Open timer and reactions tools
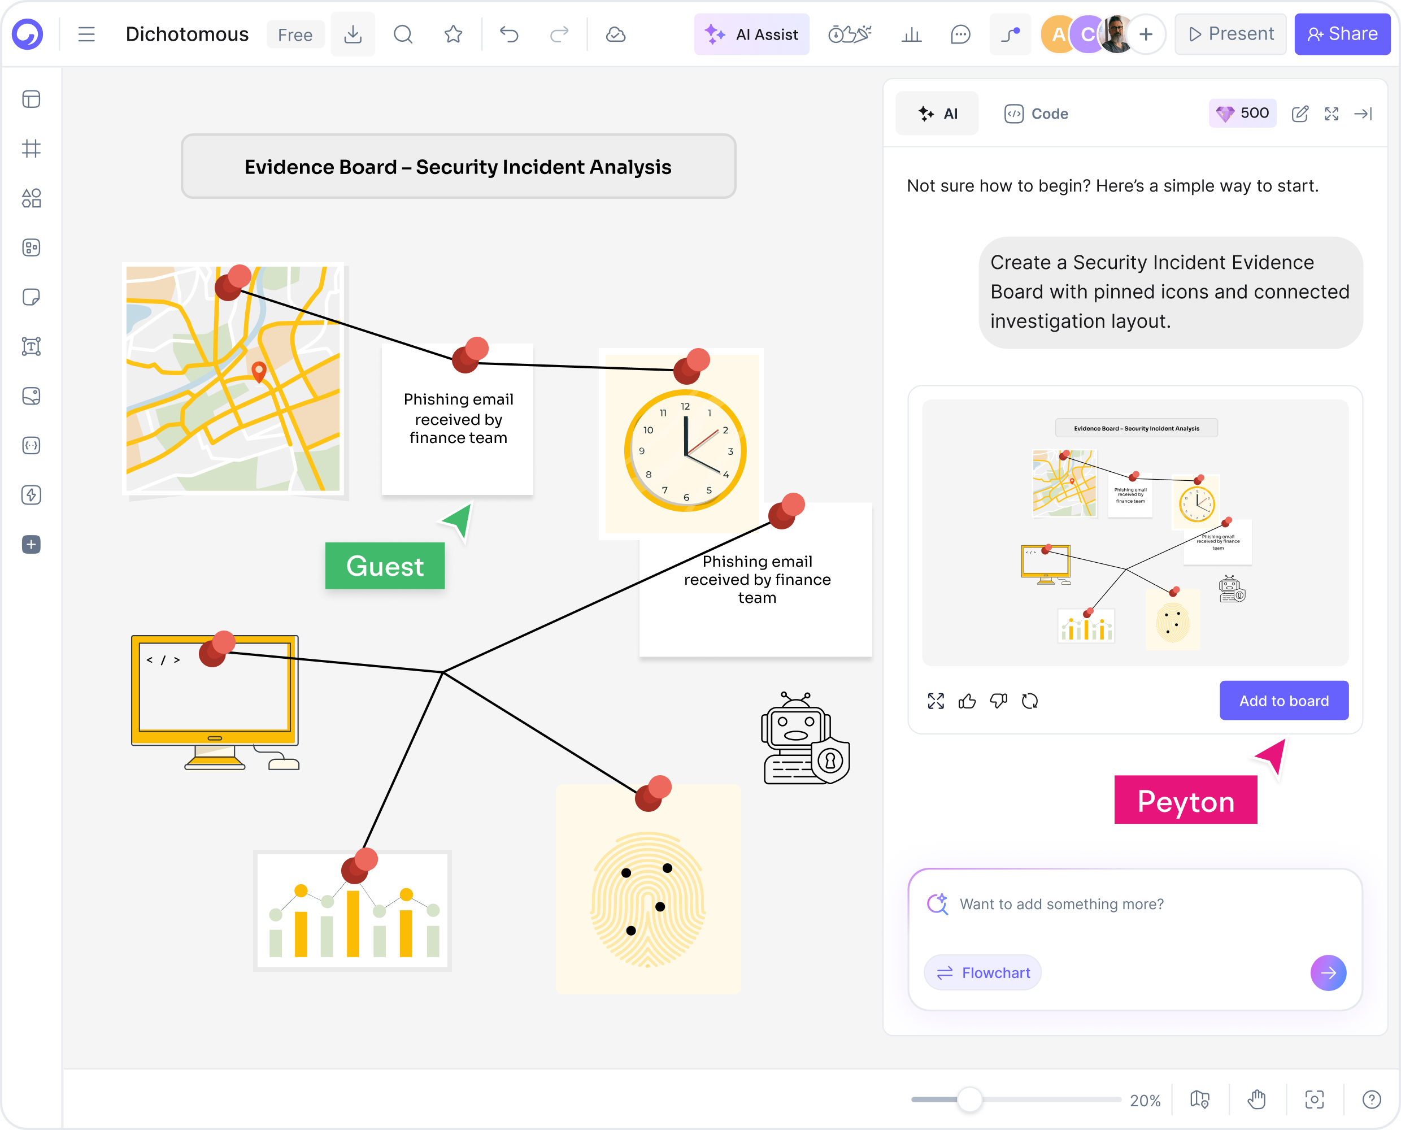The image size is (1401, 1130). point(849,34)
